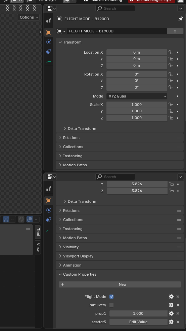Add a New custom property
This screenshot has height=331, width=186.
click(120, 284)
